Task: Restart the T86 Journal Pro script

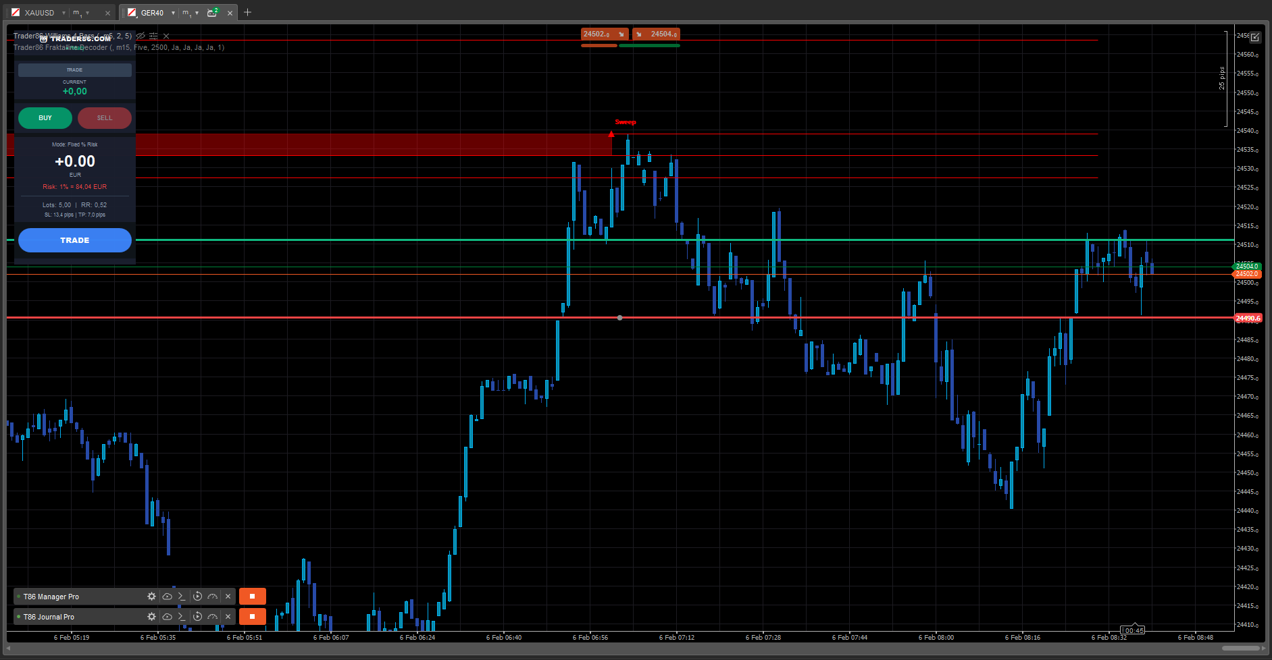Action: tap(197, 616)
